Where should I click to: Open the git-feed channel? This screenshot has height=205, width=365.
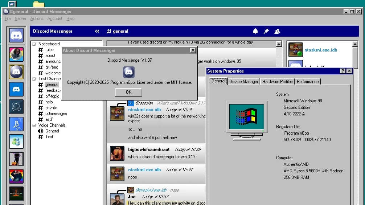(52, 67)
